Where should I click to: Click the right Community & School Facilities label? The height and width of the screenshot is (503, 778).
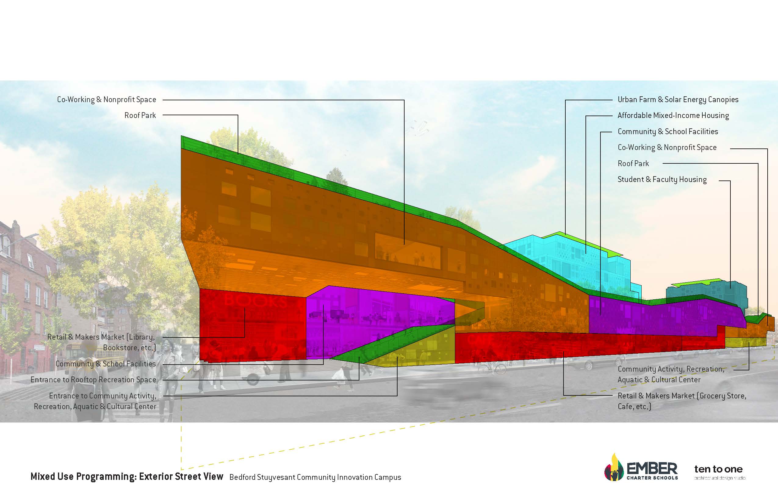[x=668, y=132]
